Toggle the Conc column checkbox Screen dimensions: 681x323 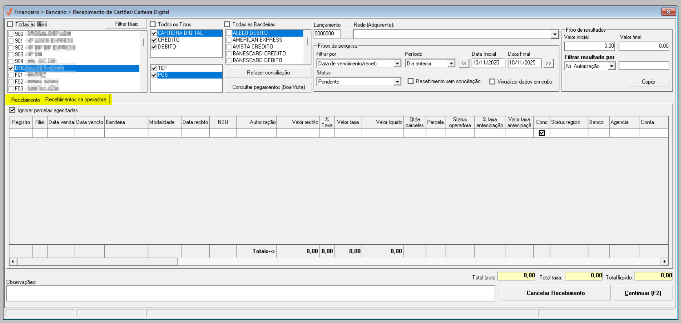click(x=541, y=133)
